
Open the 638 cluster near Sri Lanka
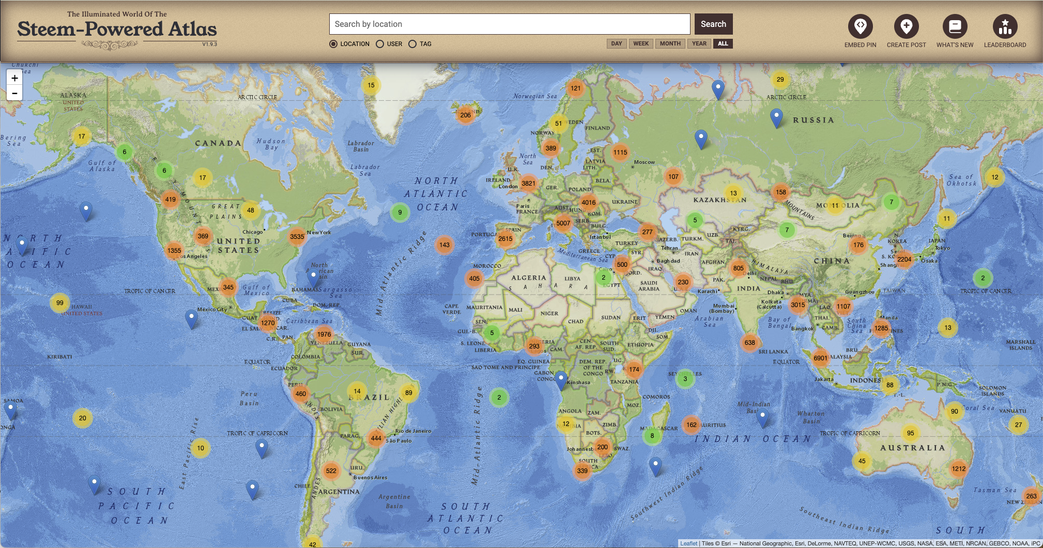(x=750, y=342)
